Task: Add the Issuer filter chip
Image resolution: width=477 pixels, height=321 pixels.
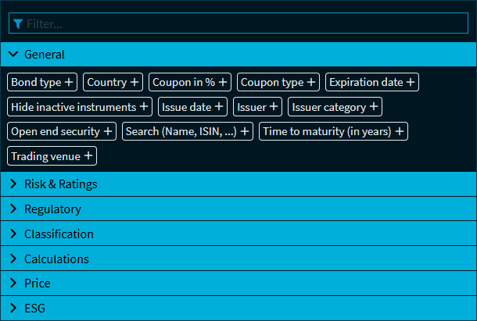Action: (x=274, y=106)
